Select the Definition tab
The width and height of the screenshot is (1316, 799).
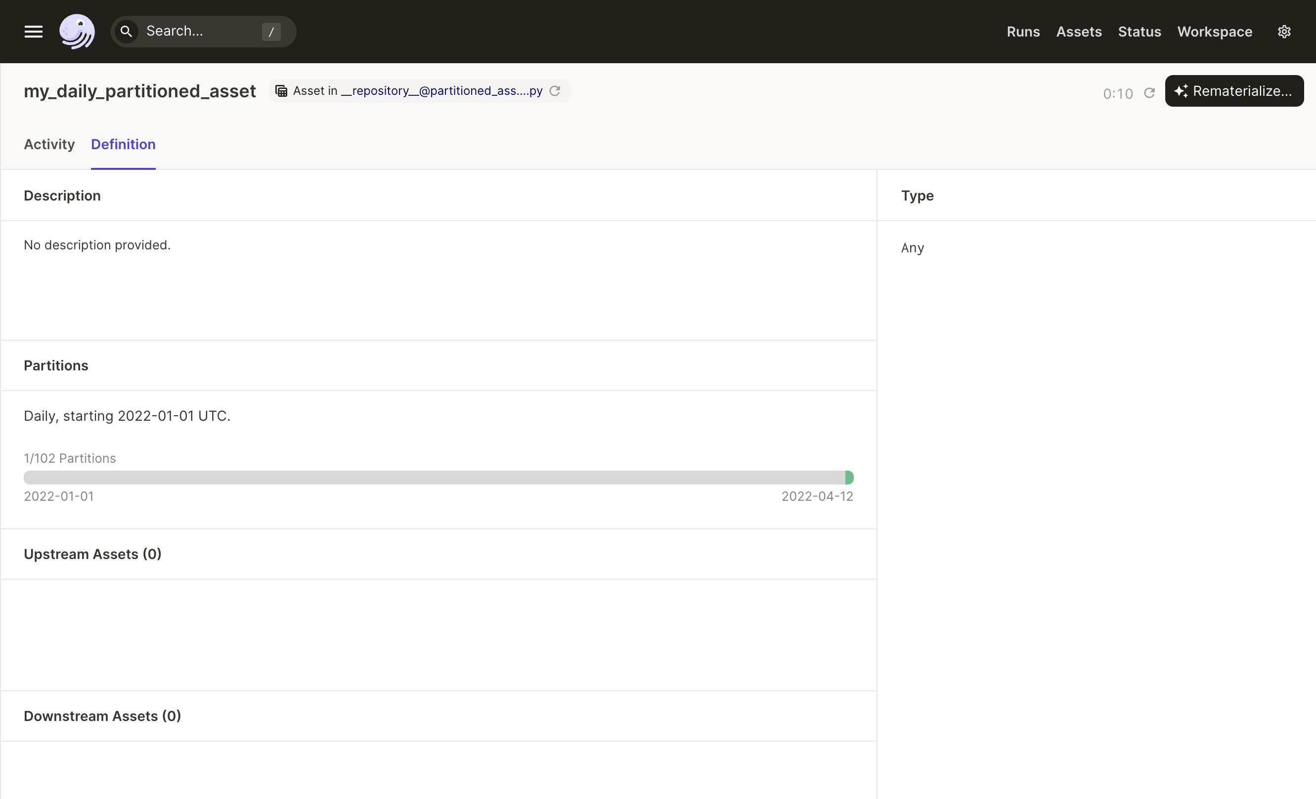[123, 144]
